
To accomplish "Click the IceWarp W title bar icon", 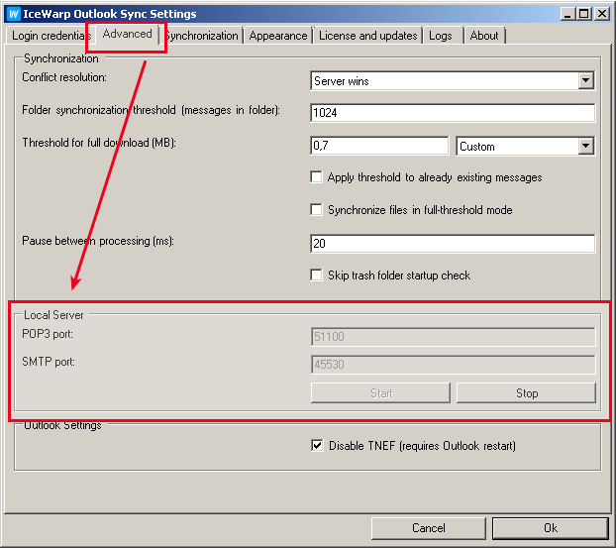I will 14,14.
